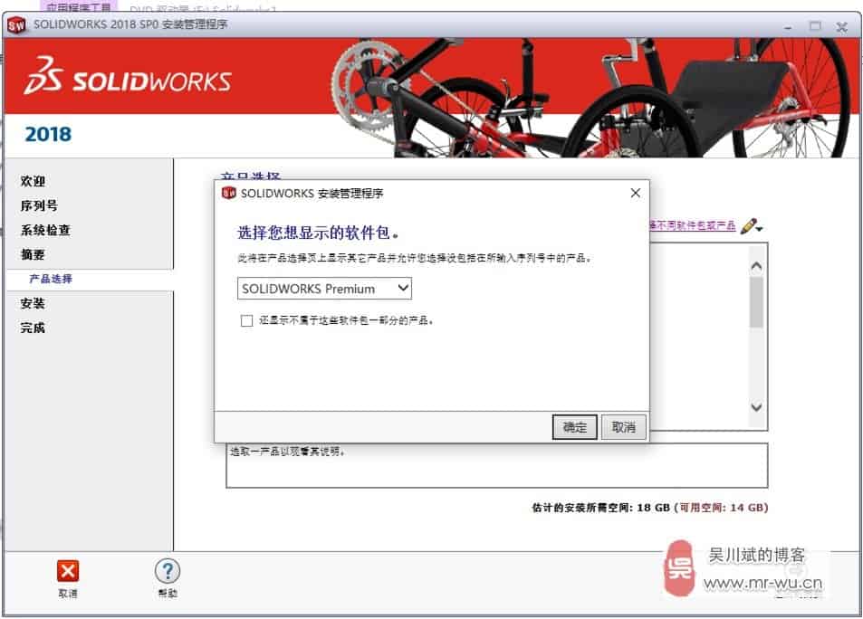Minimize the installation manager window
The height and width of the screenshot is (619, 863).
point(788,27)
